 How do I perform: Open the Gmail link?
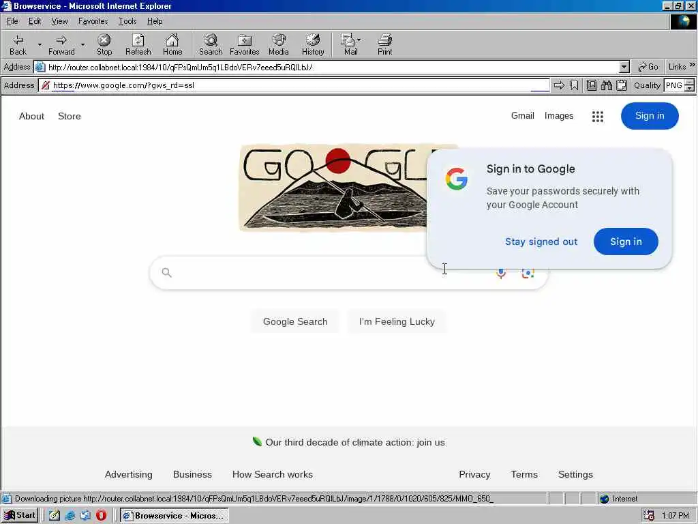(522, 115)
